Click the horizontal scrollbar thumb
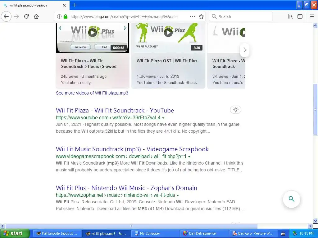This screenshot has height=238, width=318. point(132,226)
